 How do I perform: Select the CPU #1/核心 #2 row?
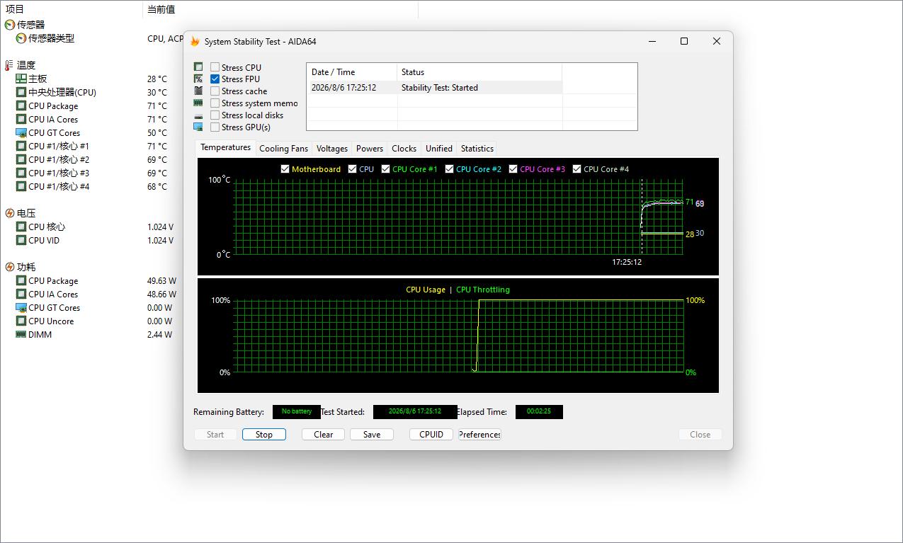pyautogui.click(x=92, y=160)
